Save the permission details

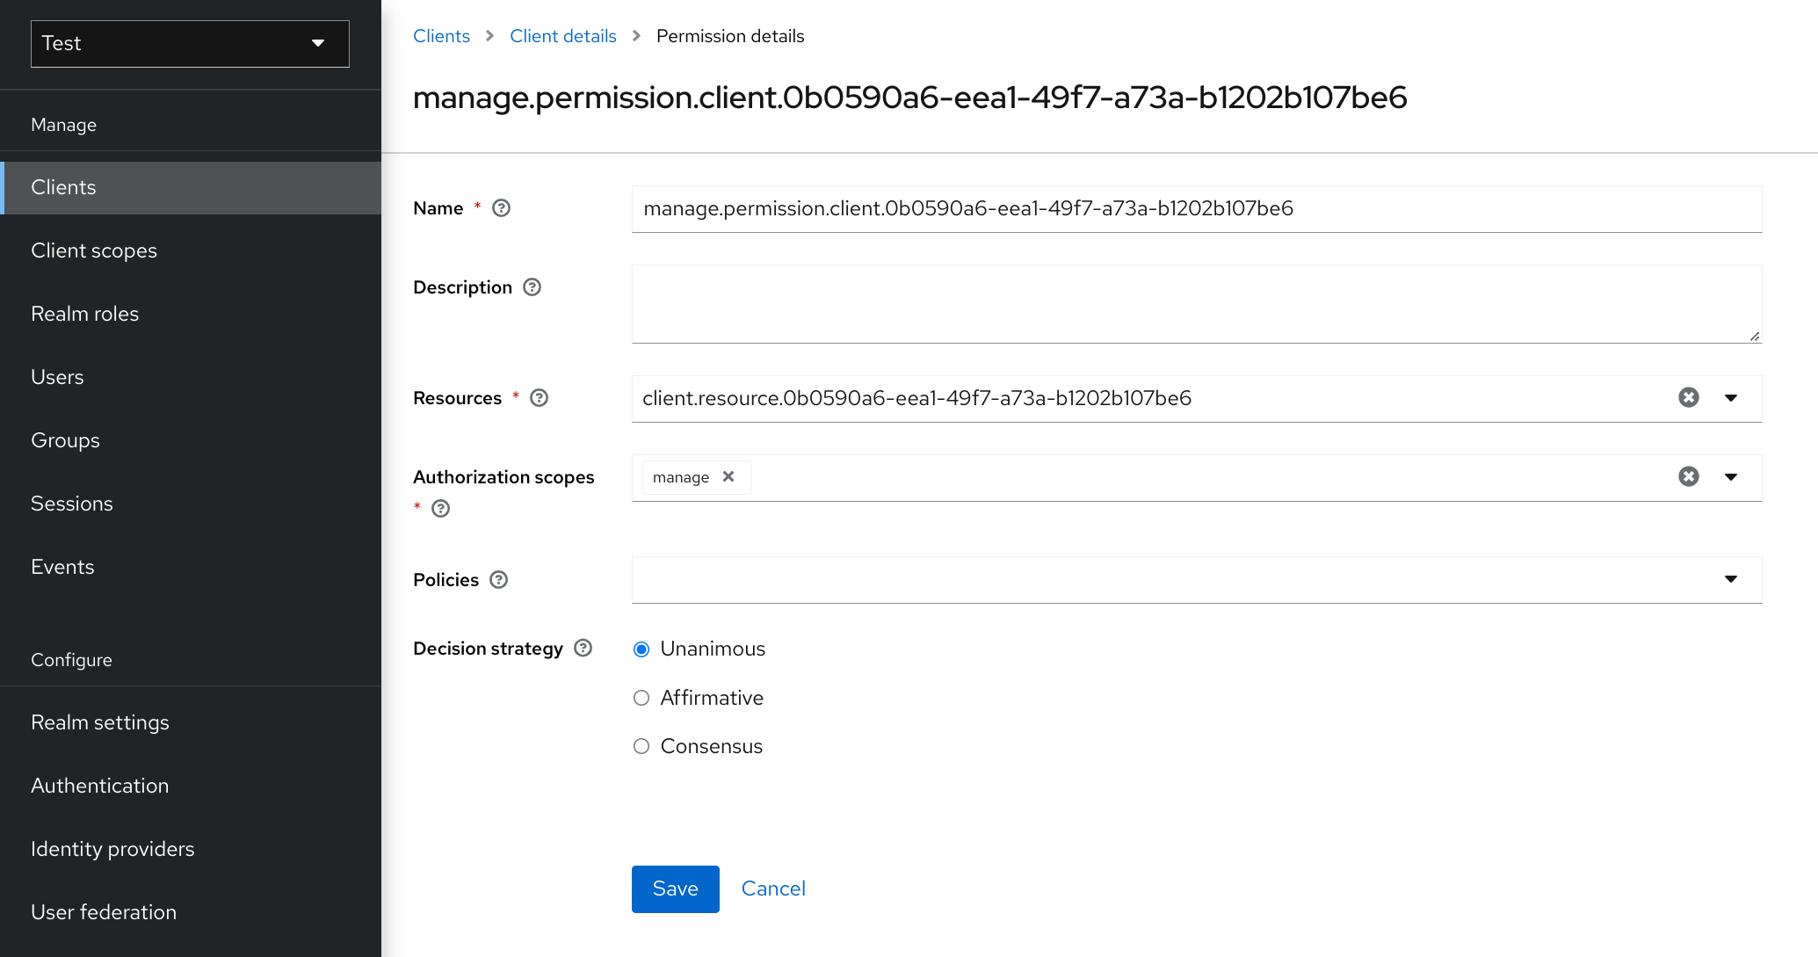pos(675,888)
